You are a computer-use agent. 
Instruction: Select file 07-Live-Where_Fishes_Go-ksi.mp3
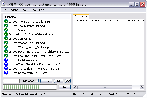pos(29,47)
